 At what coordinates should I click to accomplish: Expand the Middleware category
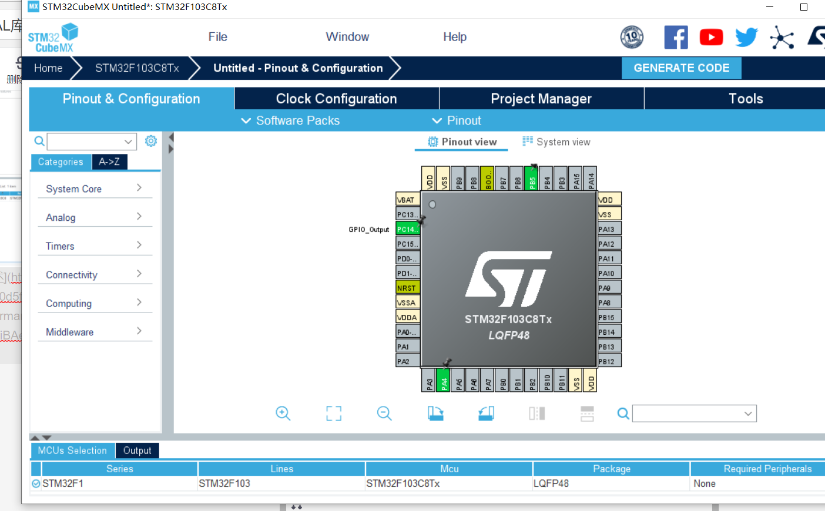[x=95, y=332]
